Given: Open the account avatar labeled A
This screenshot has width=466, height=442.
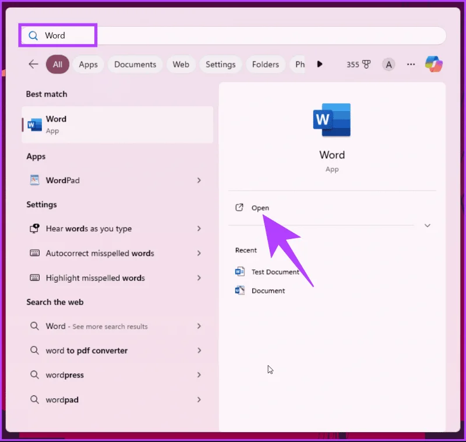Looking at the screenshot, I should click(x=389, y=65).
